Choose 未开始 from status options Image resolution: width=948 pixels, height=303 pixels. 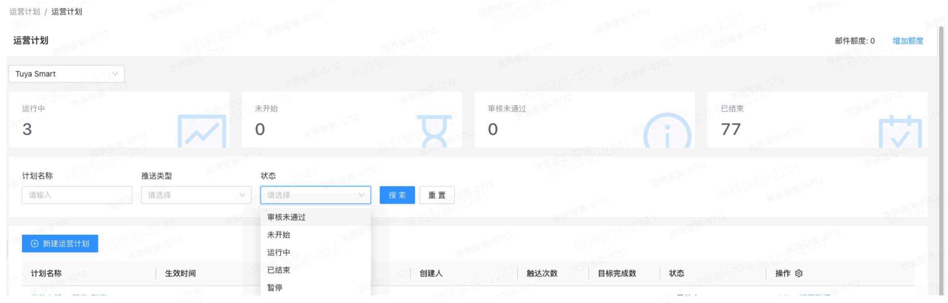click(316, 235)
